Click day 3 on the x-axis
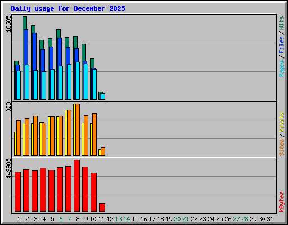 coord(35,219)
